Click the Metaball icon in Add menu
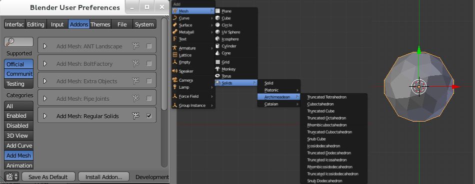475x184 pixels. [175, 32]
